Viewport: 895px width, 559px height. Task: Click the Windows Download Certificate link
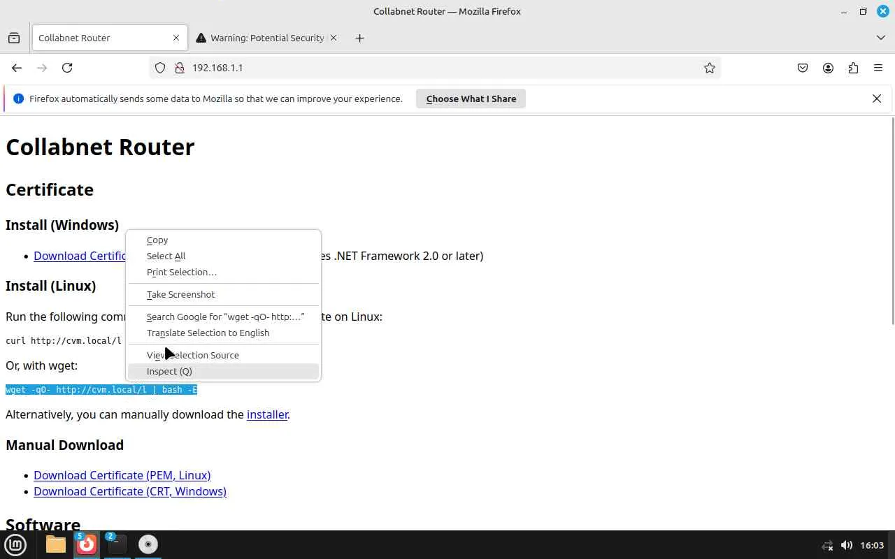pyautogui.click(x=80, y=256)
